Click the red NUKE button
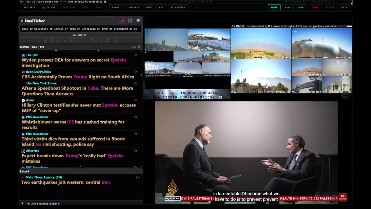Image resolution: width=371 pixels, height=209 pixels. pyautogui.click(x=315, y=7)
